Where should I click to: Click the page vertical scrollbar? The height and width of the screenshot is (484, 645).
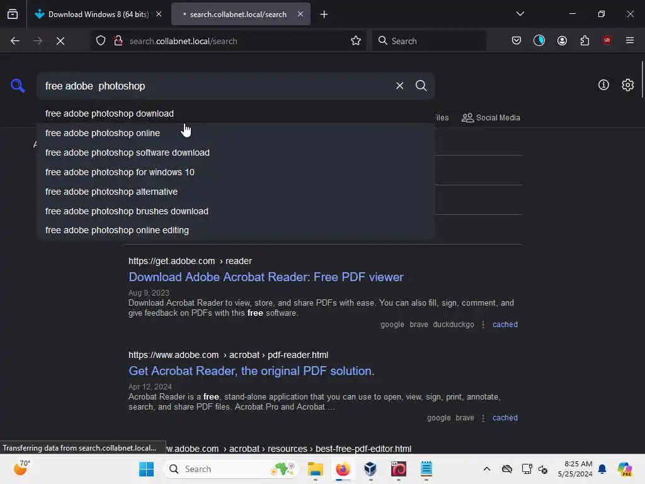[x=642, y=79]
